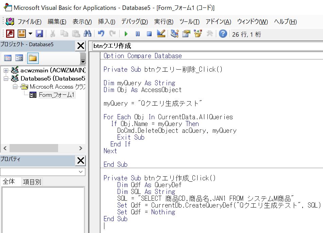323x233 pixels.
Task: Click the 'Dim Qdf As QueryDef' line
Action: 149,185
